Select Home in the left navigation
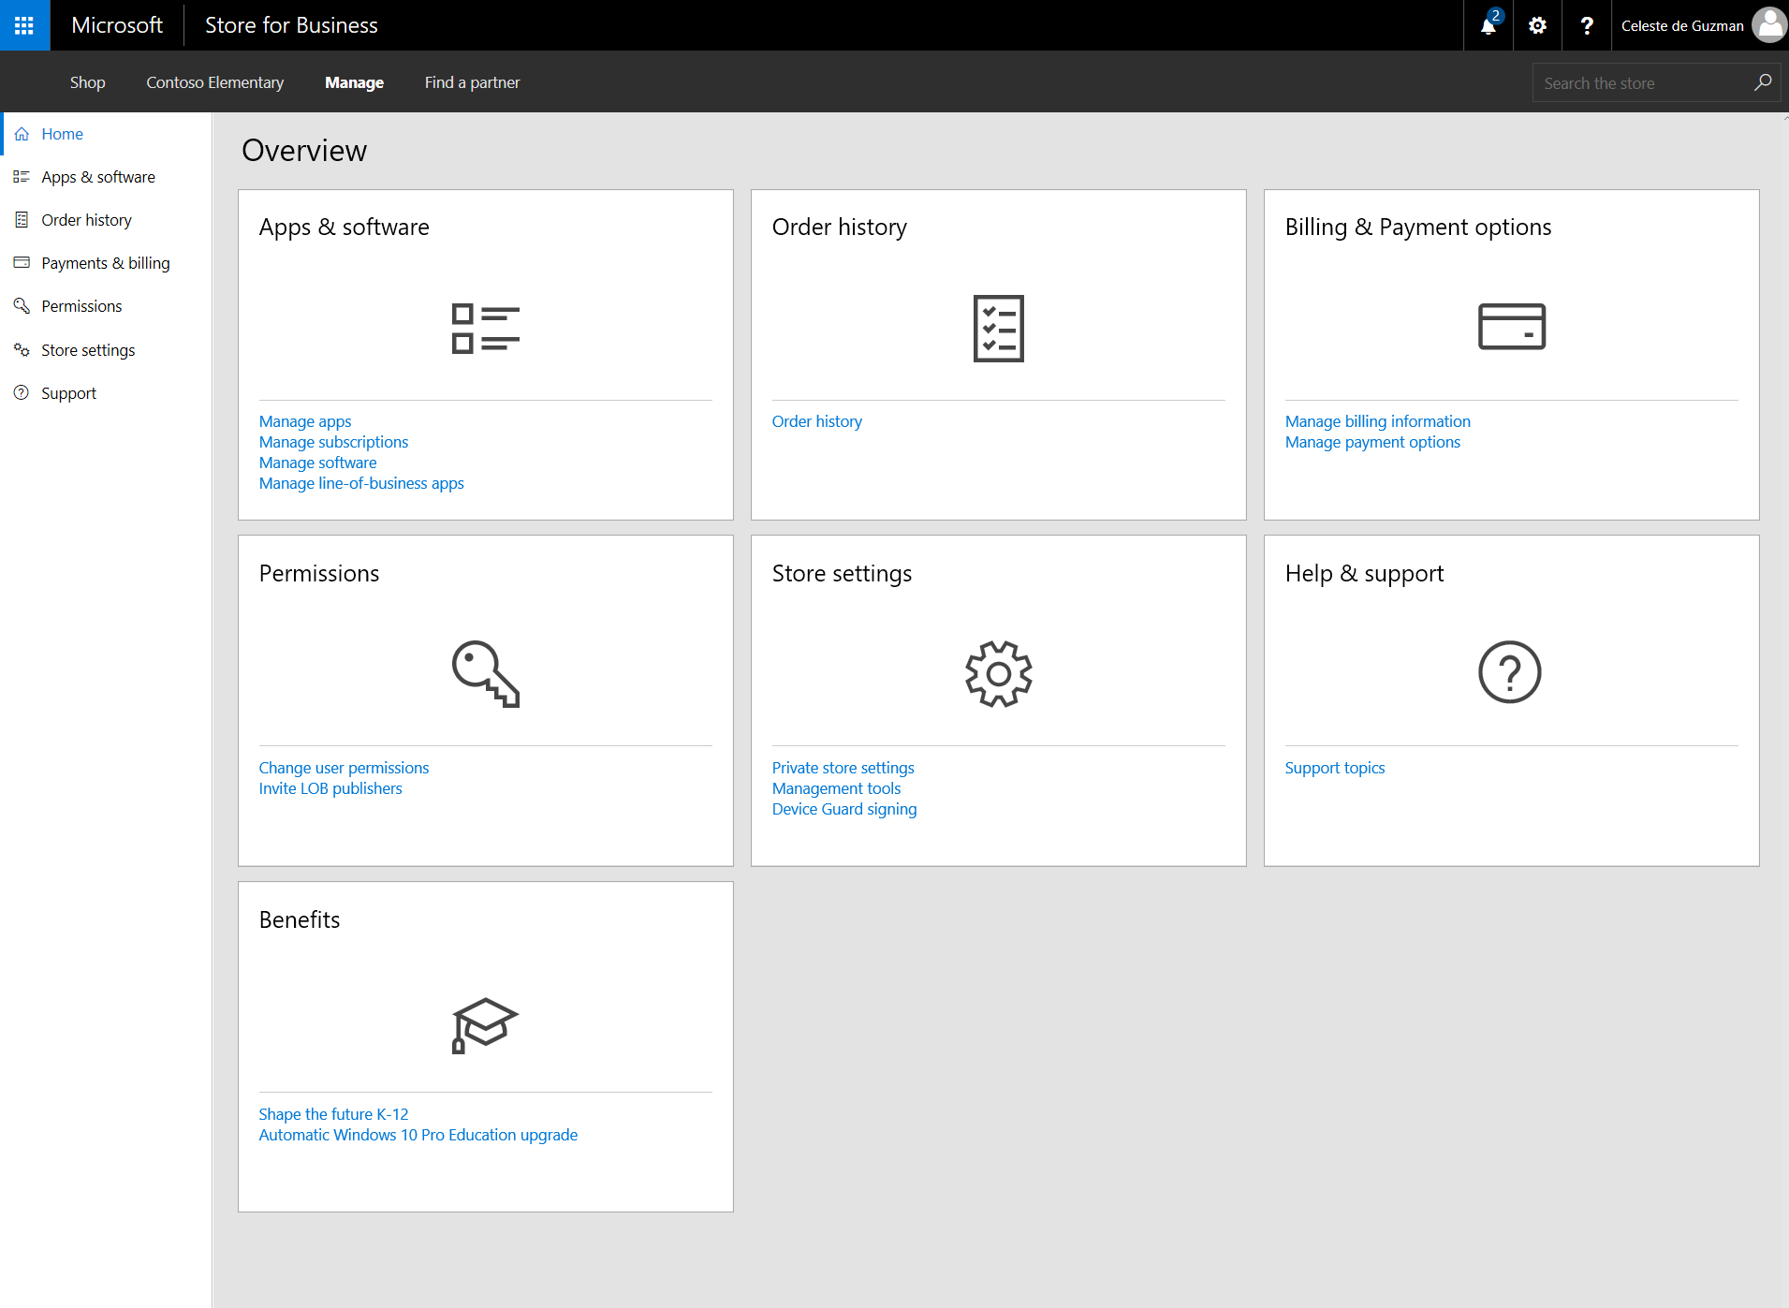 point(62,134)
